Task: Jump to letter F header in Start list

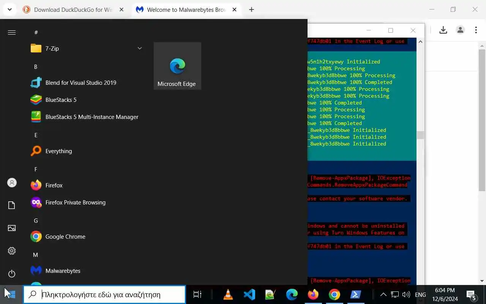Action: click(x=36, y=169)
